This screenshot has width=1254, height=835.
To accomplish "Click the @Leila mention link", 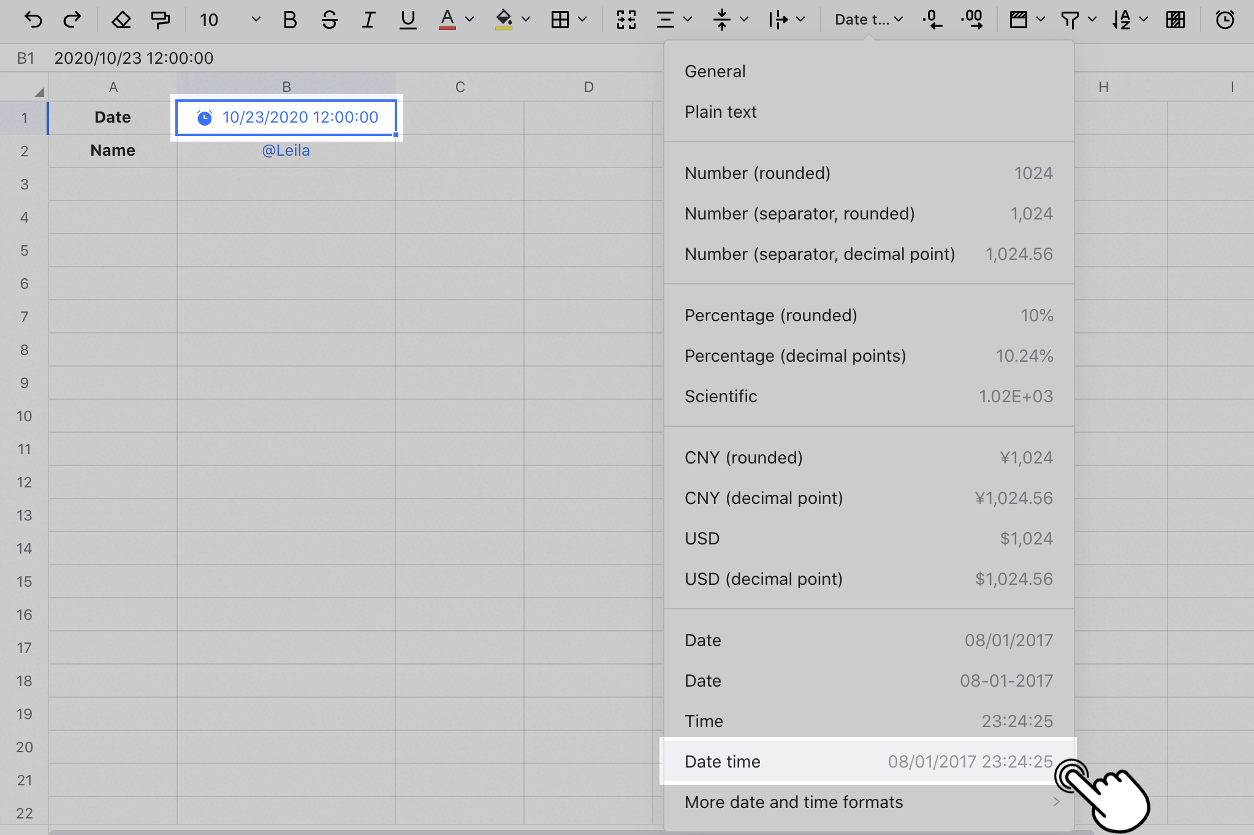I will coord(286,150).
